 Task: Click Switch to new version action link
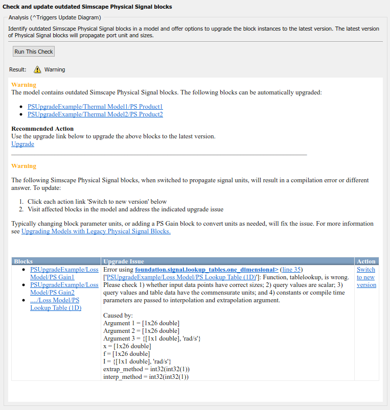[x=366, y=277]
